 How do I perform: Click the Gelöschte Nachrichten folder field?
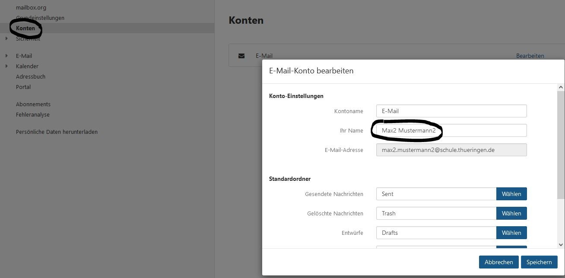pyautogui.click(x=436, y=213)
